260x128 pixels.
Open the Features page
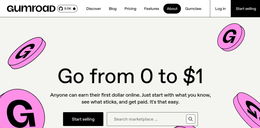(152, 9)
